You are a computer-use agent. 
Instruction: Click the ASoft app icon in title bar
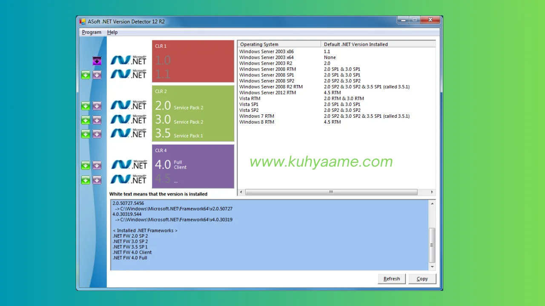(x=83, y=21)
